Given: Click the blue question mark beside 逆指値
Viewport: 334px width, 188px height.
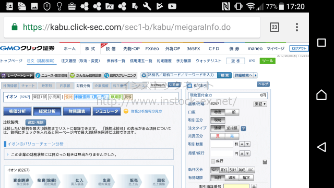Looking at the screenshot, I should [x=244, y=128].
